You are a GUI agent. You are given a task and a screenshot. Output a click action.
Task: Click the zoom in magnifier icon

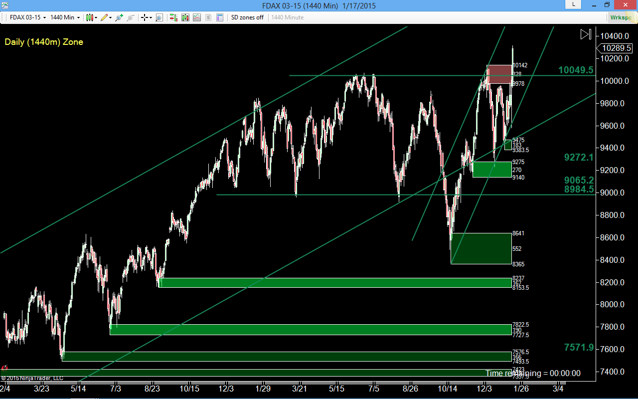(x=119, y=17)
